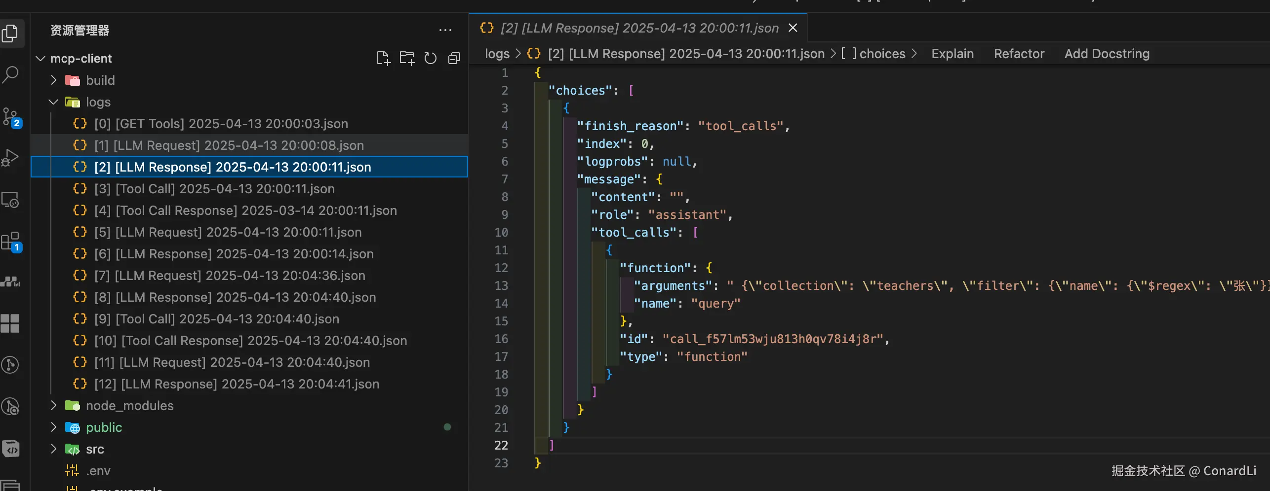Open the Search view in activity bar
The height and width of the screenshot is (491, 1270).
pos(11,75)
